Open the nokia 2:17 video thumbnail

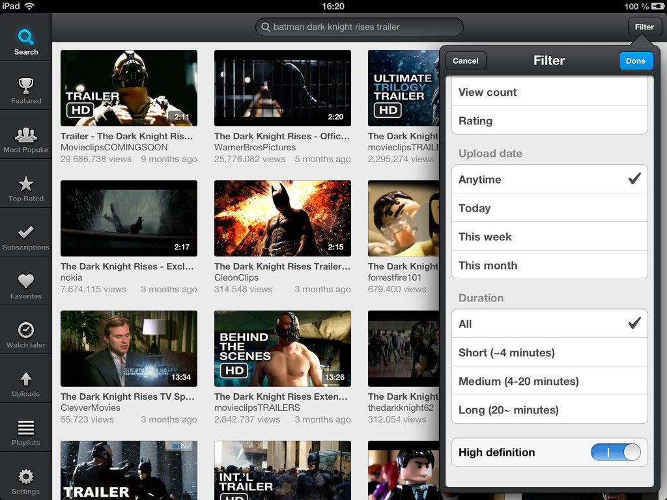(x=129, y=218)
